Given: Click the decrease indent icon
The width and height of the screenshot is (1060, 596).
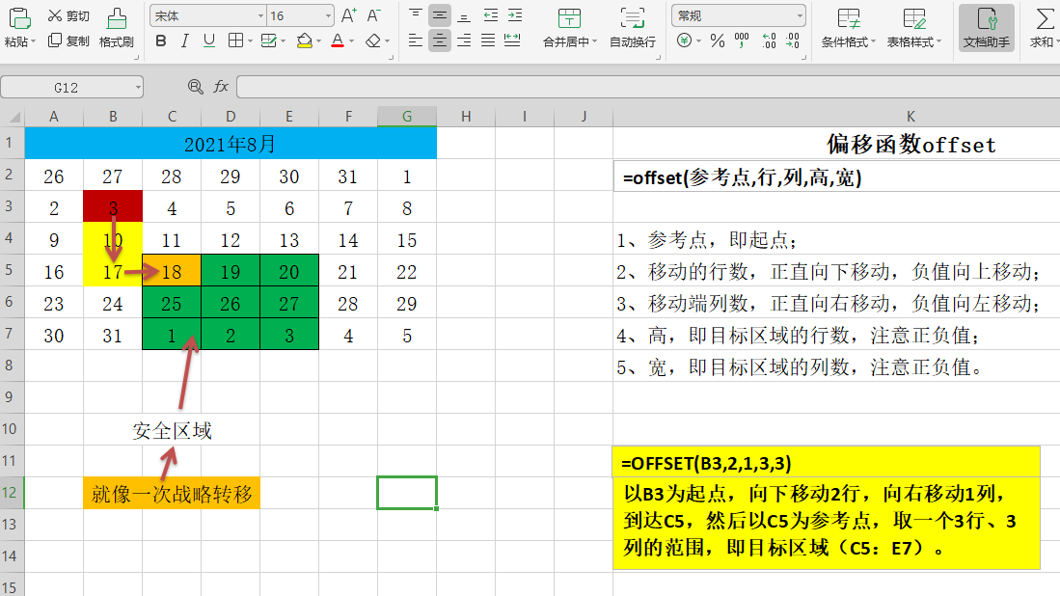Looking at the screenshot, I should (x=490, y=15).
